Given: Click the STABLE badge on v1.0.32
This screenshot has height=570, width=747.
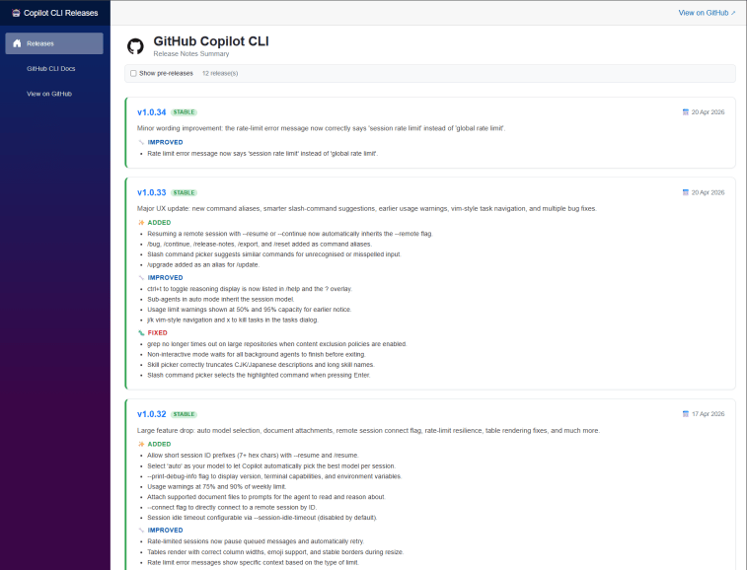Looking at the screenshot, I should point(184,414).
